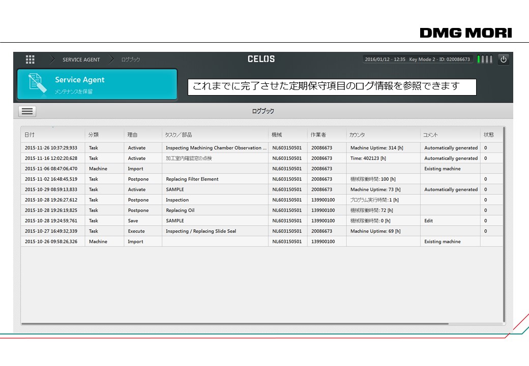Image resolution: width=529 pixels, height=366 pixels.
Task: Click Time: 402123 [h] counter cell
Action: coord(383,158)
